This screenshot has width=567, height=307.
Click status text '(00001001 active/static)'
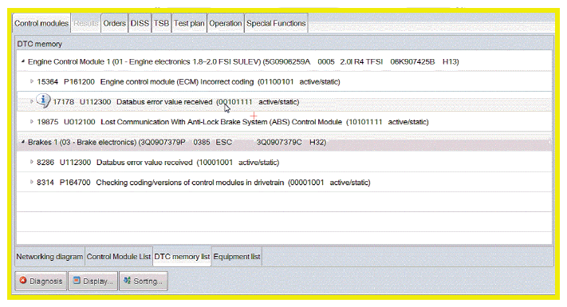click(329, 183)
